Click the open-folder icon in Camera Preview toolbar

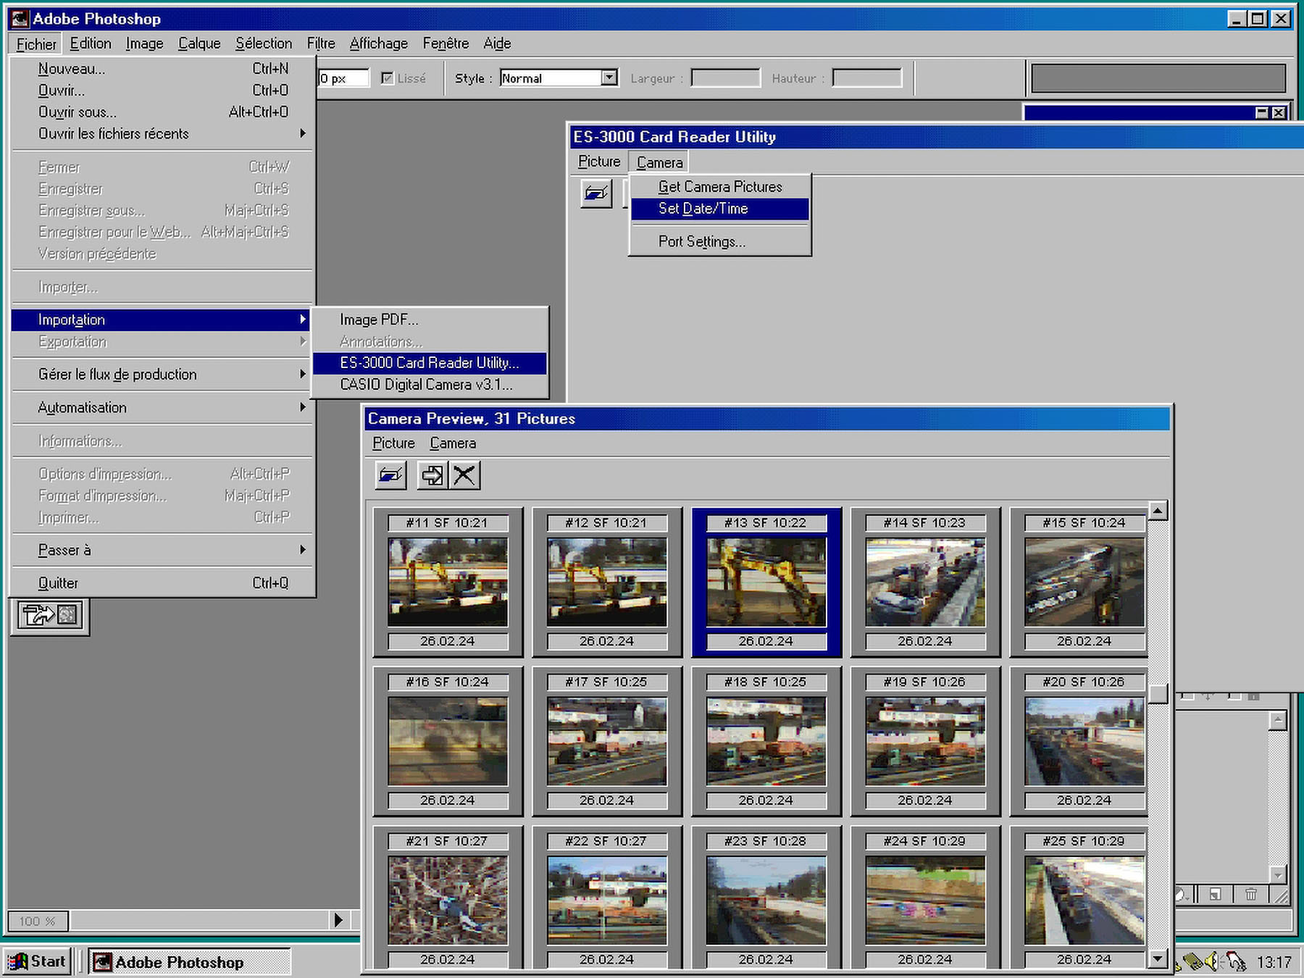tap(391, 475)
